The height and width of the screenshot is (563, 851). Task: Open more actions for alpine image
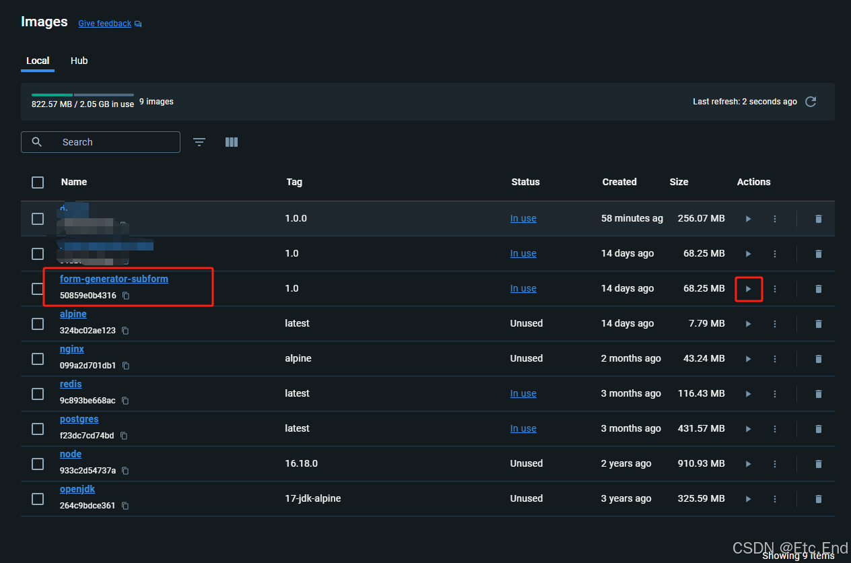pyautogui.click(x=775, y=324)
